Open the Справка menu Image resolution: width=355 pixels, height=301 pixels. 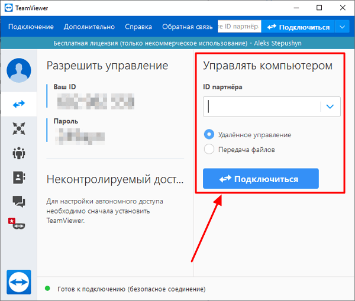(x=138, y=27)
